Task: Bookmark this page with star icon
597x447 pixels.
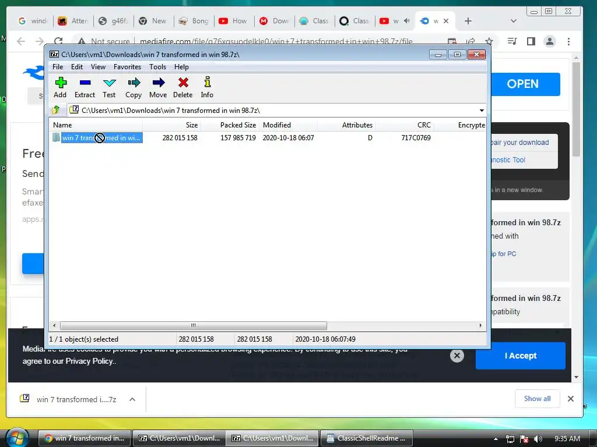Action: coord(489,41)
